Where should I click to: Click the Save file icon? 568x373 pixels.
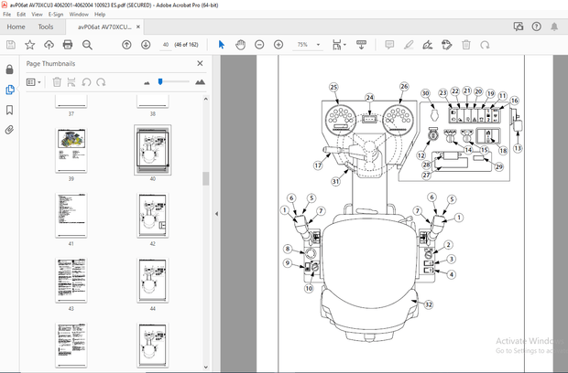click(x=11, y=45)
